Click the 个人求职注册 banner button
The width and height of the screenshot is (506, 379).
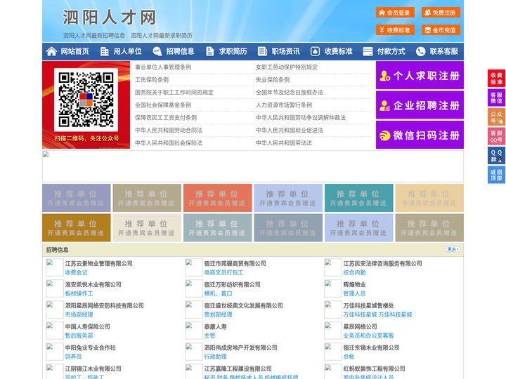[420, 76]
